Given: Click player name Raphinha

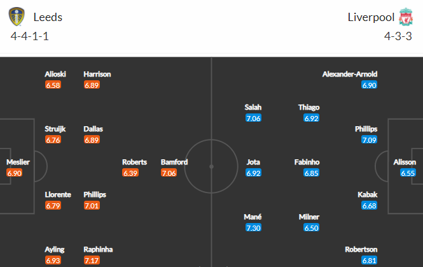Looking at the screenshot, I should (98, 249).
